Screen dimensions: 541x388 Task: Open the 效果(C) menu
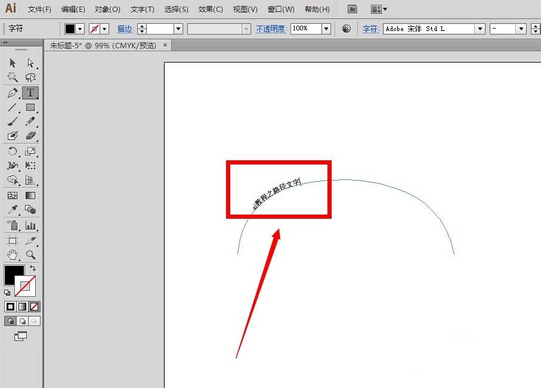pos(211,10)
